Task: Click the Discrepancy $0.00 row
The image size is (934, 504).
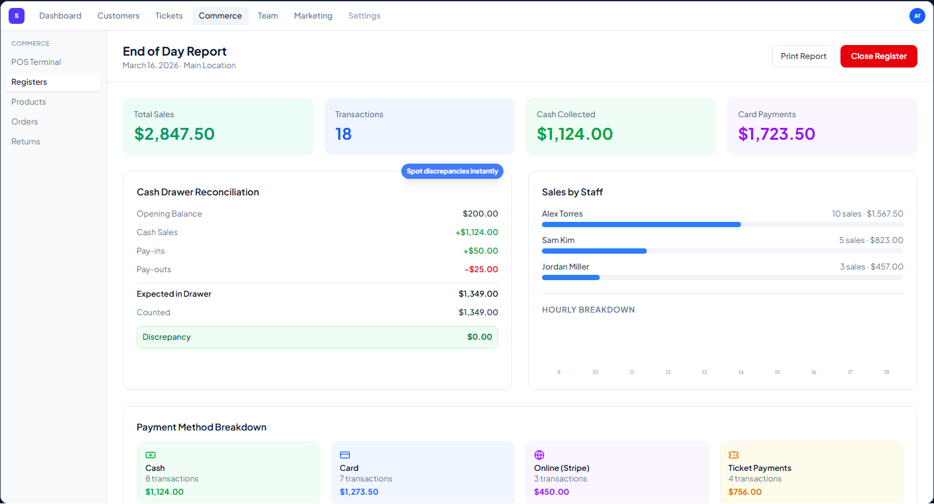Action: [x=317, y=337]
